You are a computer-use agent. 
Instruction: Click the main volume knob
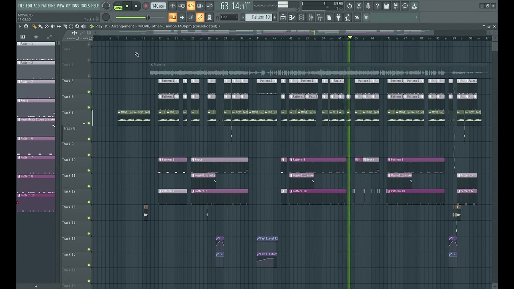(106, 6)
